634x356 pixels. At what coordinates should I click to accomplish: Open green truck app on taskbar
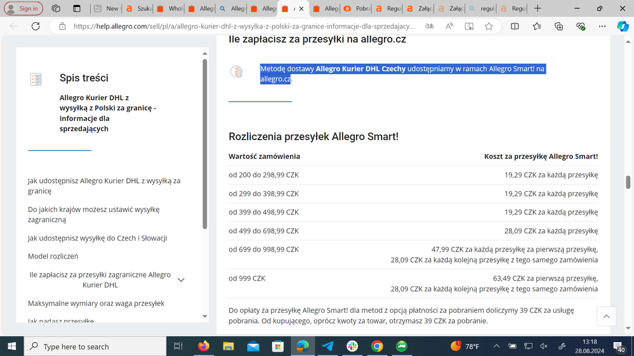402,346
